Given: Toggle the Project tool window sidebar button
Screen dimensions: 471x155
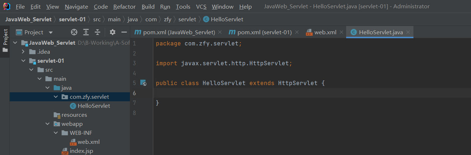Looking at the screenshot, I should tap(5, 40).
